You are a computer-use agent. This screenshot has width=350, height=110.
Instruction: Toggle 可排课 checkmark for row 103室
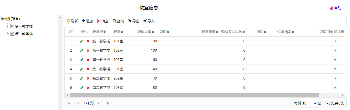point(335,60)
